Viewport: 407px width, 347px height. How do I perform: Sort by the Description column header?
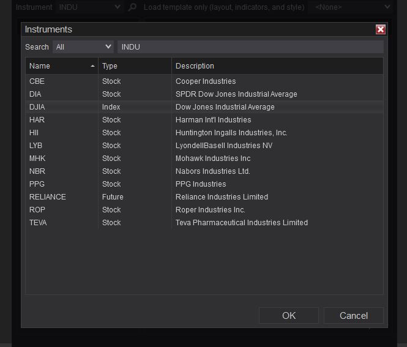pos(277,66)
